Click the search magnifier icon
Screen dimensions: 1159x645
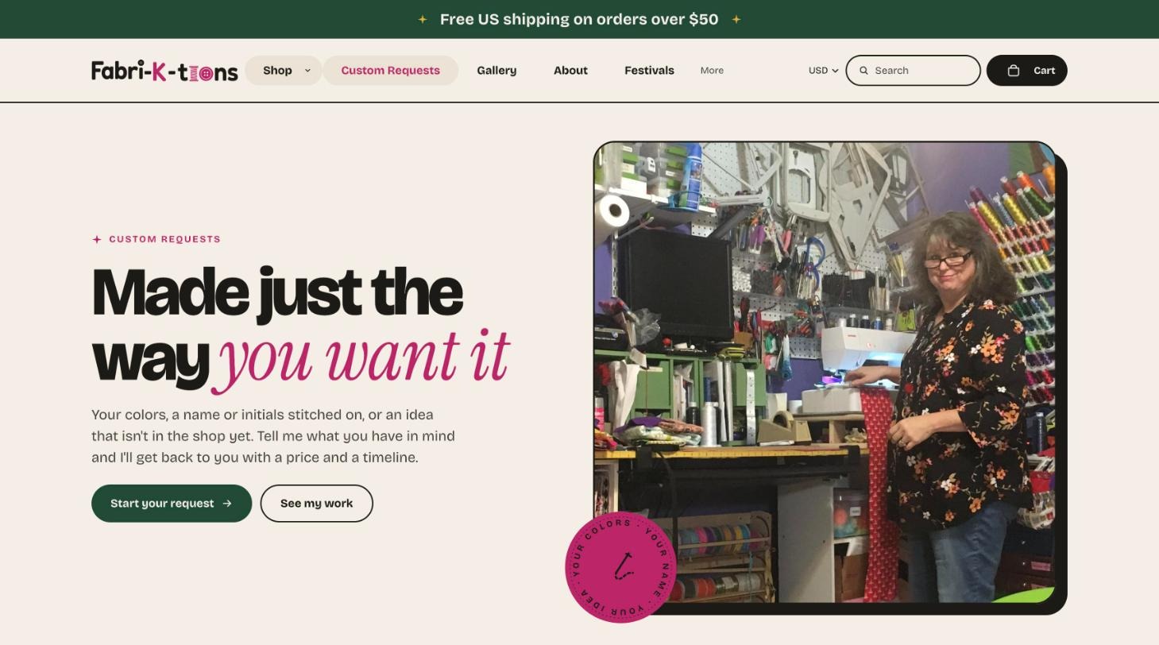[x=863, y=71]
